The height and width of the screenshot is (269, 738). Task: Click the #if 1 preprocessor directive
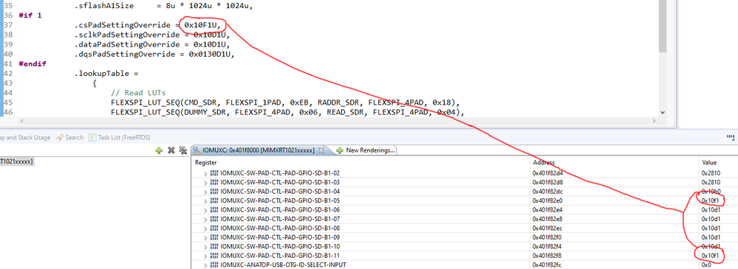click(30, 15)
